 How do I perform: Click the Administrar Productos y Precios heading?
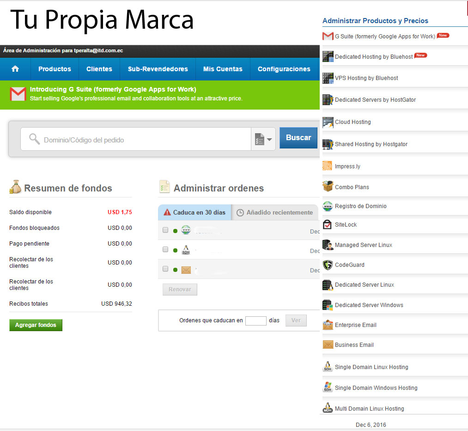tap(375, 21)
